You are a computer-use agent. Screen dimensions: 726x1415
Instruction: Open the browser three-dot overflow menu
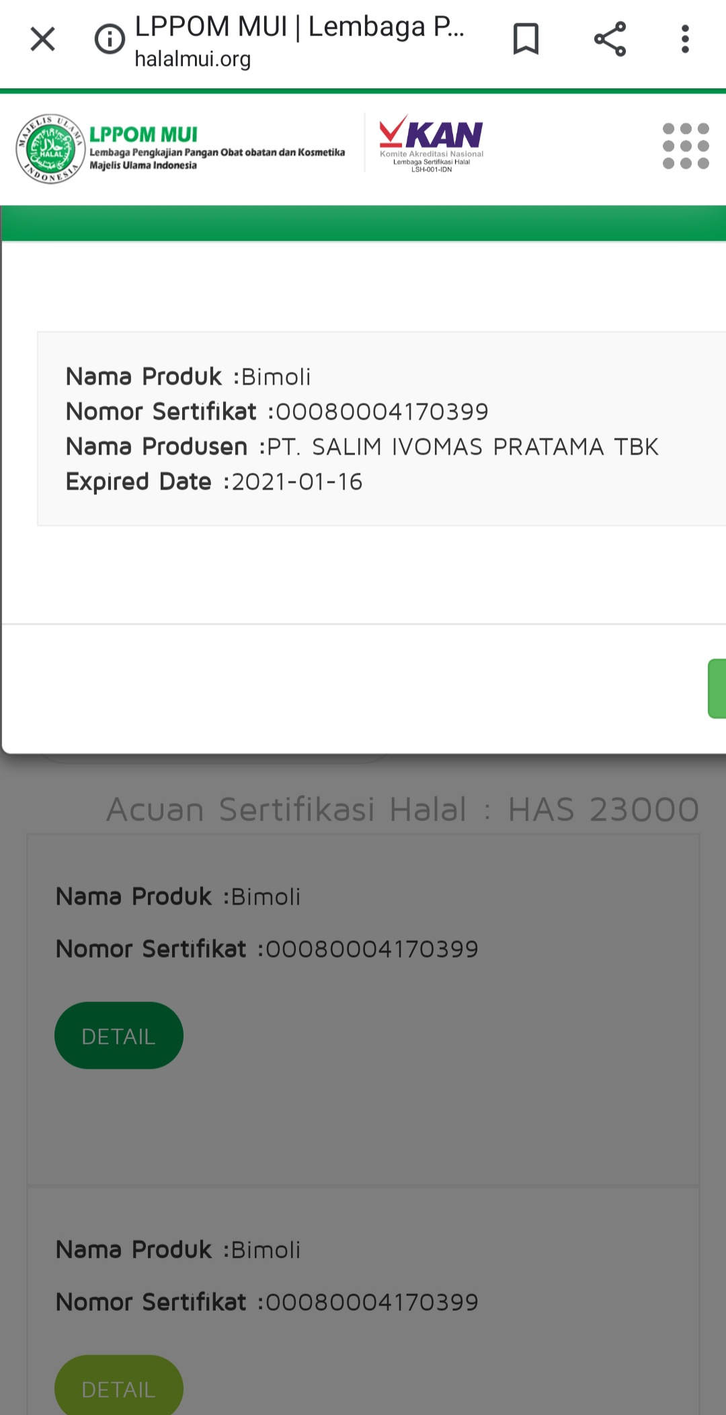685,39
